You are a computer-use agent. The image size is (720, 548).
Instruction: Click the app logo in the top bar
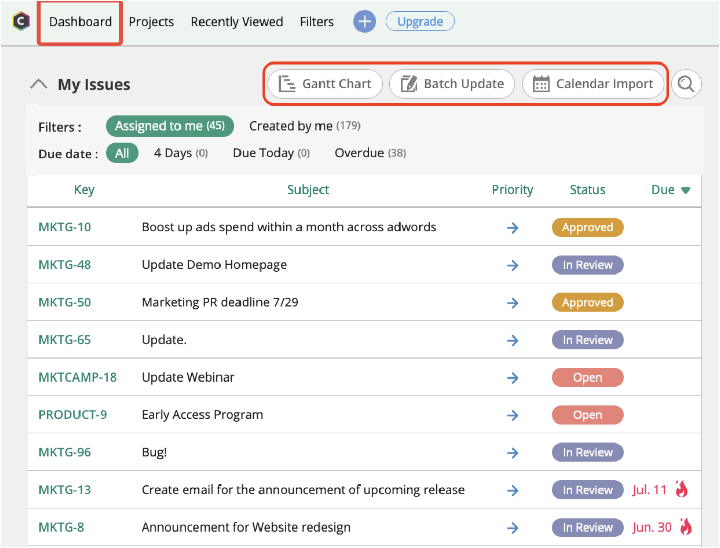(21, 21)
